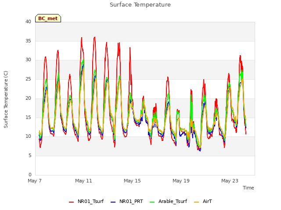Click the 5 y-axis tick label
281x210 pixels.
point(30,156)
